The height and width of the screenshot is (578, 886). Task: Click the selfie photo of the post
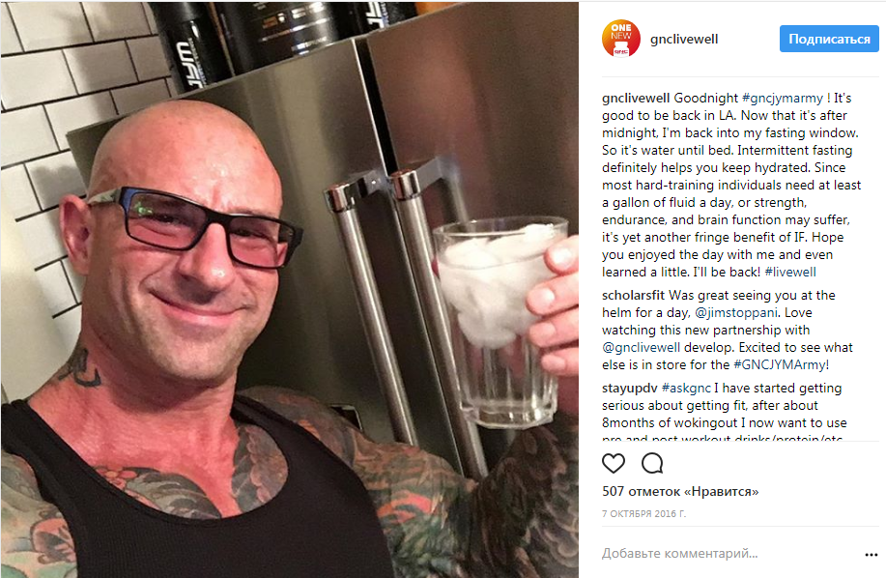point(289,289)
